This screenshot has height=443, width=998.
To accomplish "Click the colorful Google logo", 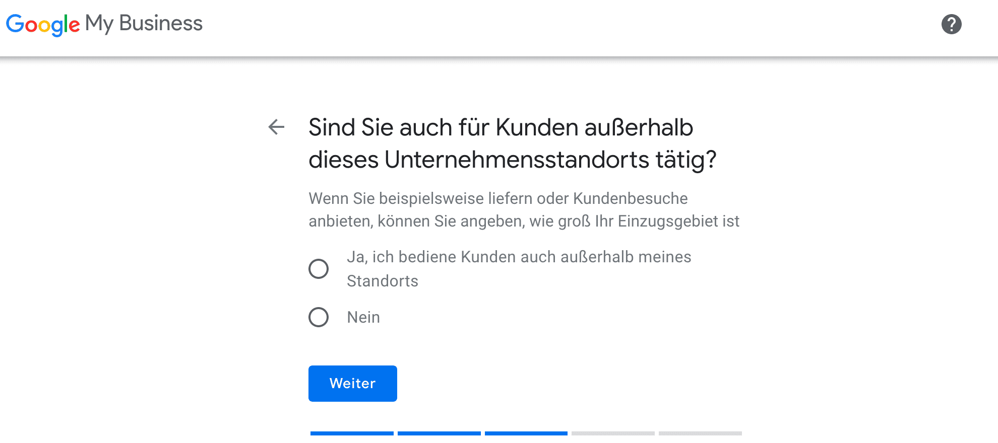I will [x=43, y=24].
